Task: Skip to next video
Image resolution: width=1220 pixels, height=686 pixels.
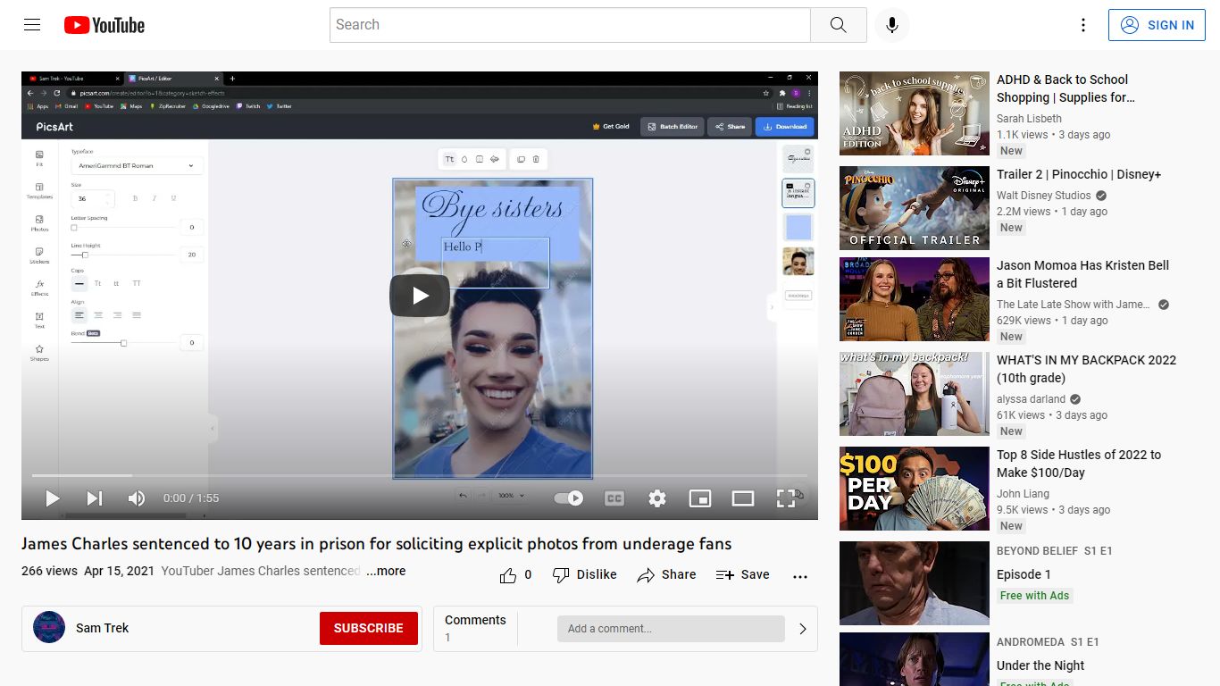Action: pos(94,498)
